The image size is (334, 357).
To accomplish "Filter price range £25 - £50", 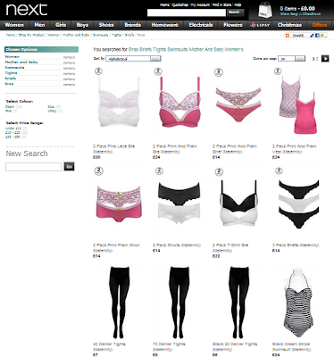I will click(x=13, y=137).
